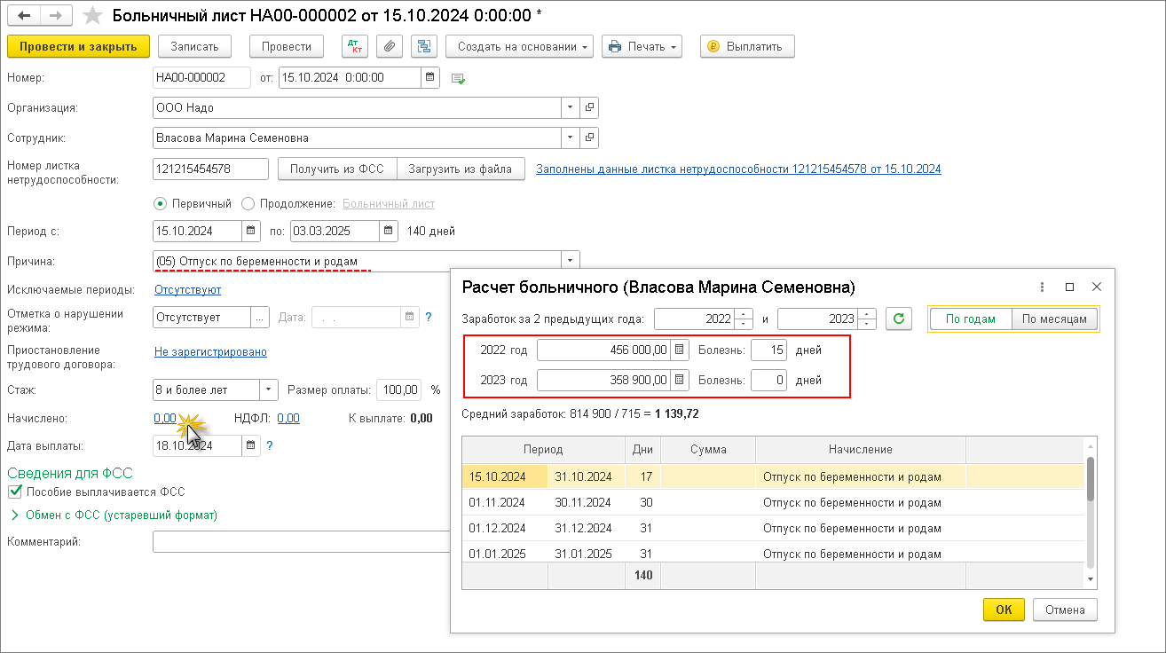
Task: Expand the Организация dropdown list
Action: coord(571,107)
